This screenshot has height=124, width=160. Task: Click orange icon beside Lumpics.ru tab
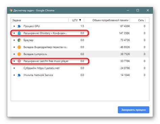(x=19, y=54)
